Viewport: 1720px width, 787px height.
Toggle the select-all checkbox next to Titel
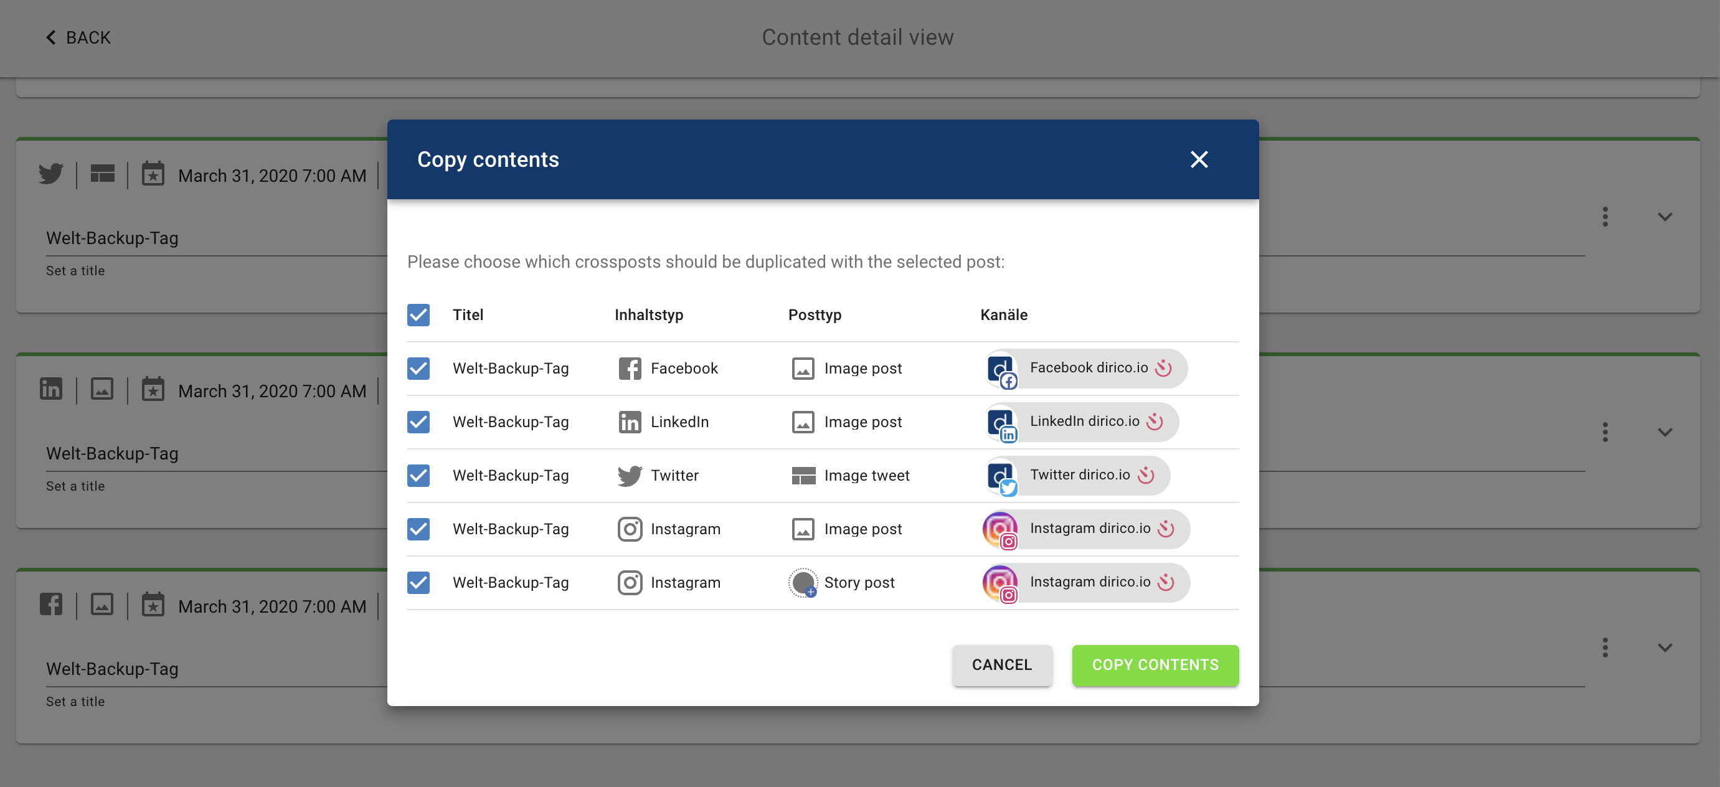[x=418, y=315]
